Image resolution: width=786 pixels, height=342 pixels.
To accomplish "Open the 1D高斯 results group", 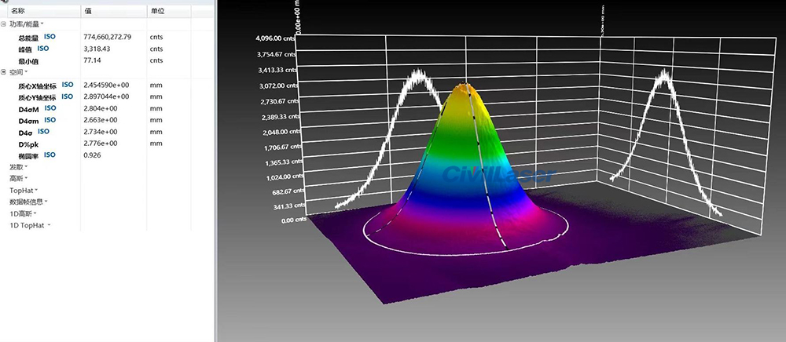I will coord(23,213).
